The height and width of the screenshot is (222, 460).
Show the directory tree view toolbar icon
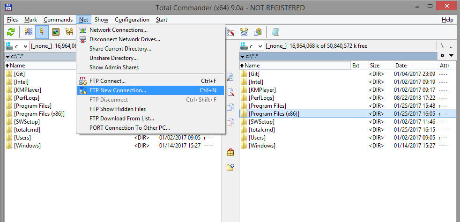tap(69, 32)
